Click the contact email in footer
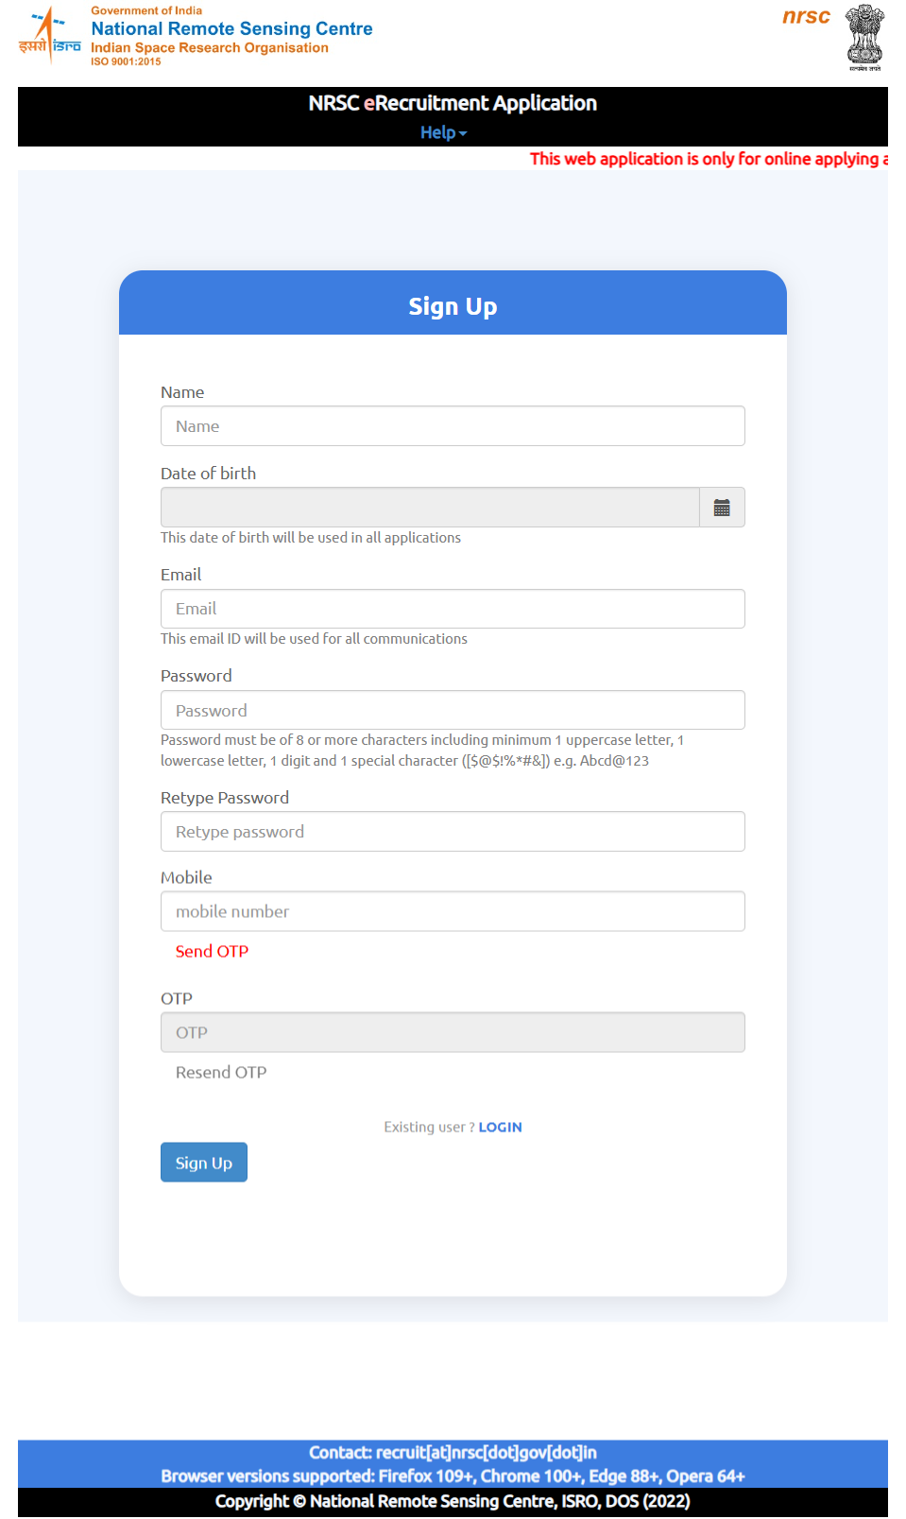Image resolution: width=906 pixels, height=1519 pixels. coord(486,1453)
